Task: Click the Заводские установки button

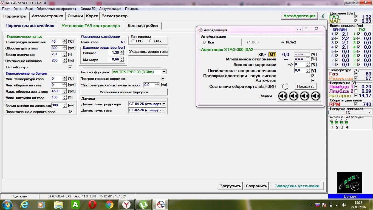Action: click(x=297, y=186)
